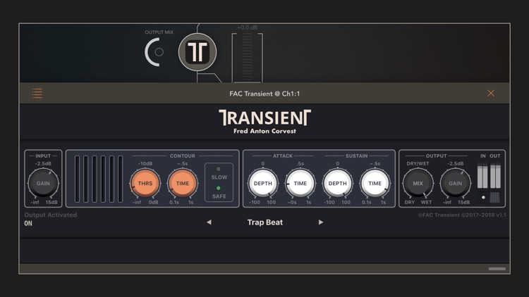
Task: Click the Output Activated ON status
Action: (28, 223)
